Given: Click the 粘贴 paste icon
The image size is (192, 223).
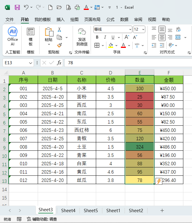Looking at the screenshot, I should 49,32.
